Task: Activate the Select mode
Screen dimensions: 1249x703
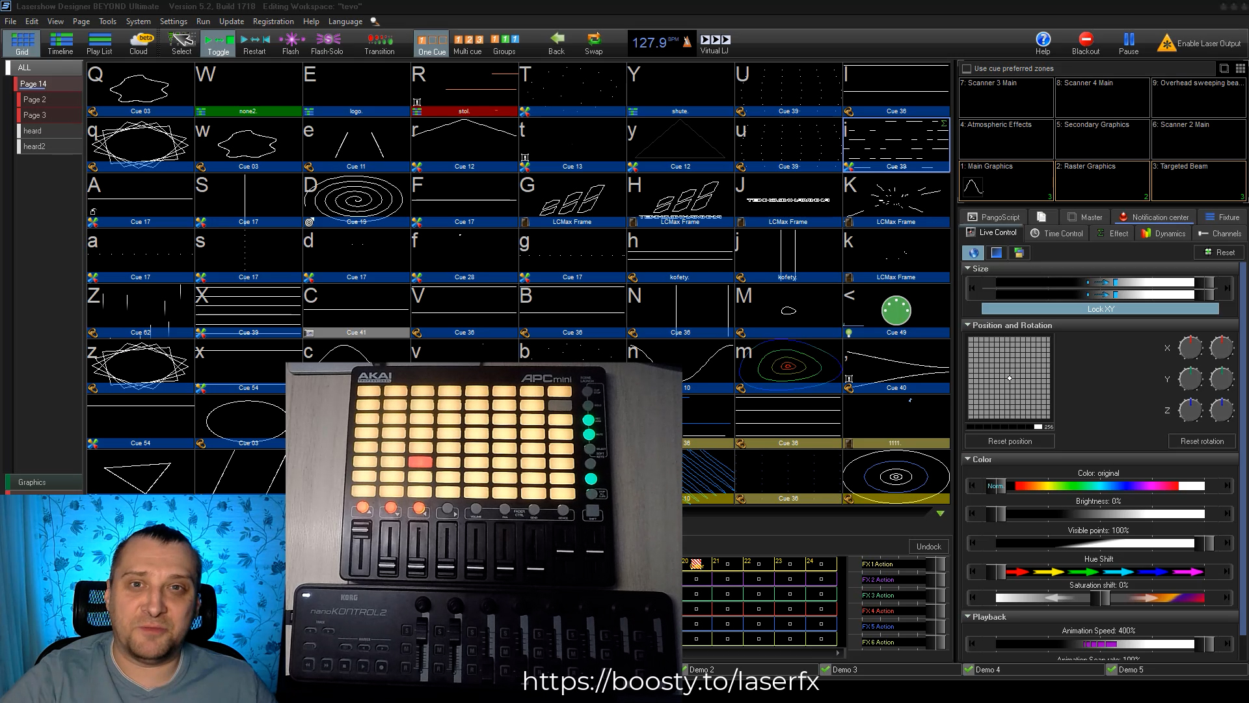Action: (x=181, y=44)
